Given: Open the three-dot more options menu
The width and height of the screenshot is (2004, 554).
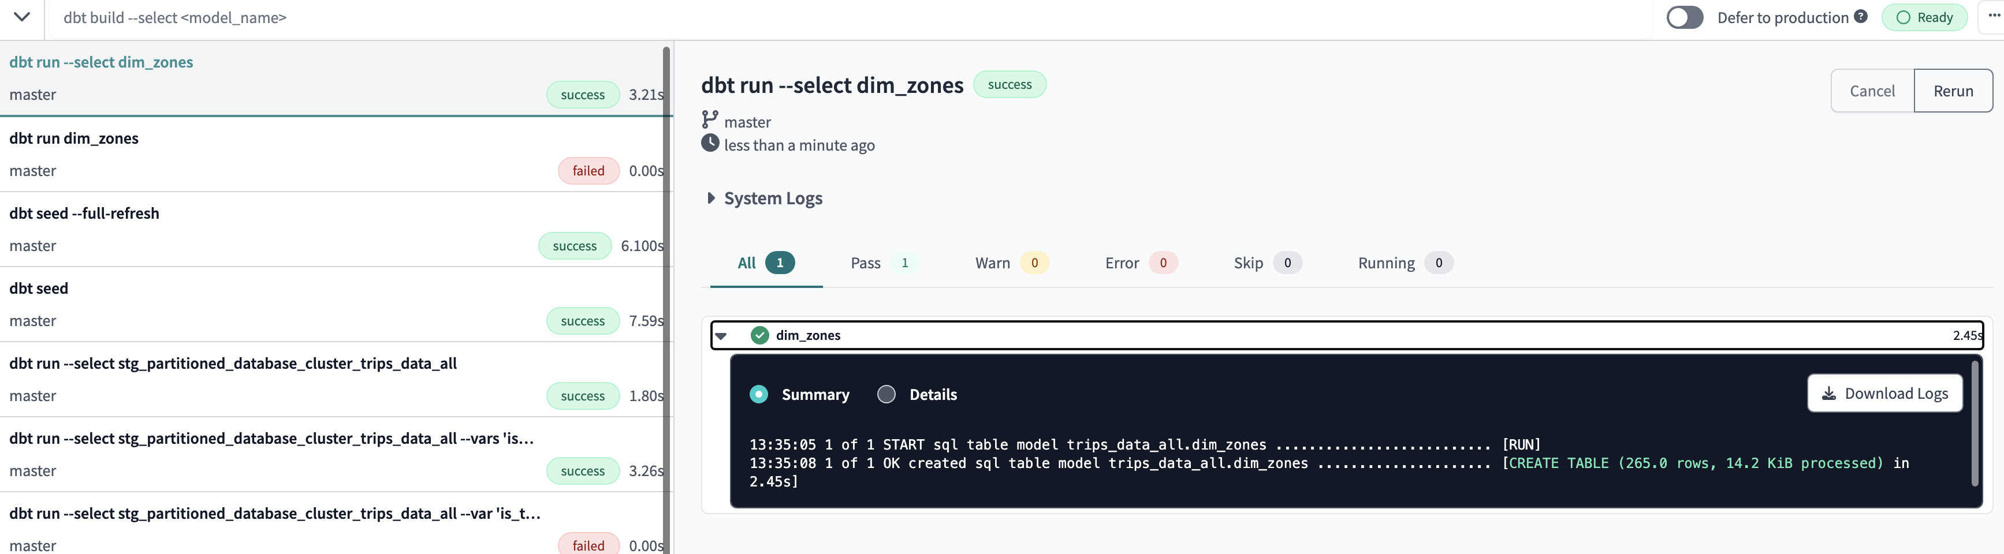Looking at the screenshot, I should point(1994,16).
